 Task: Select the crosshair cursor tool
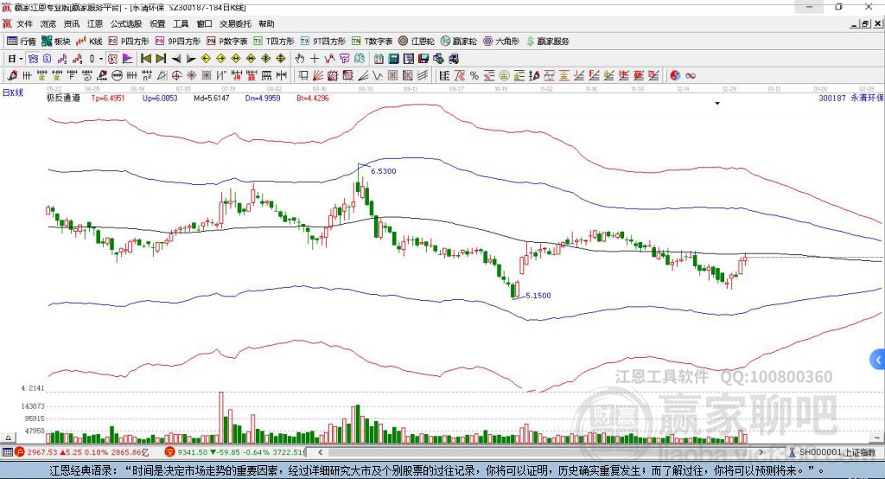pyautogui.click(x=315, y=59)
